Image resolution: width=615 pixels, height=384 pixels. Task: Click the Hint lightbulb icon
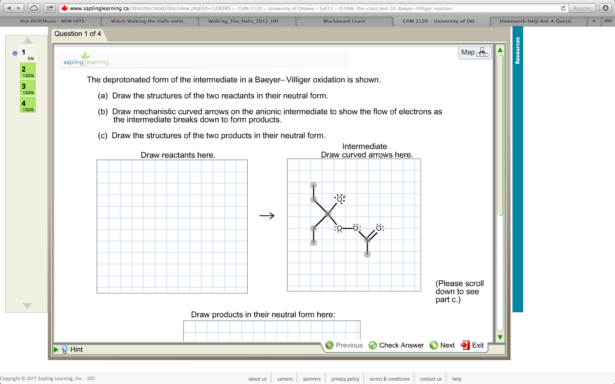pyautogui.click(x=64, y=349)
